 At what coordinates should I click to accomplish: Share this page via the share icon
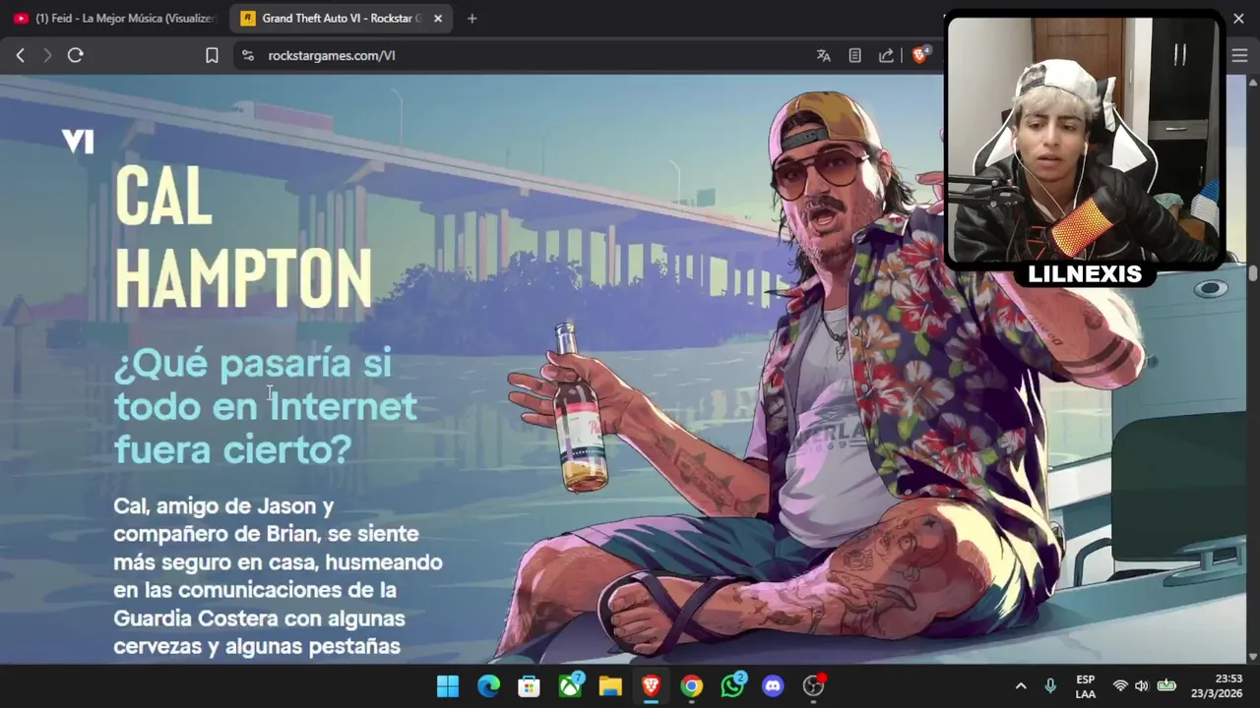click(887, 56)
